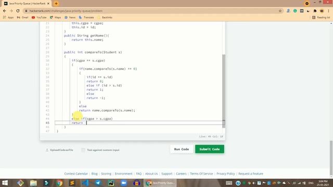Screen dimensions: 333x187
Task: Open the Scoring footer link
Action: [106, 173]
